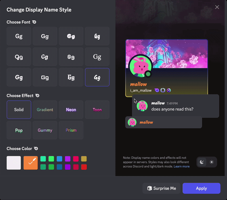Select the Gummy effect

(x=45, y=130)
